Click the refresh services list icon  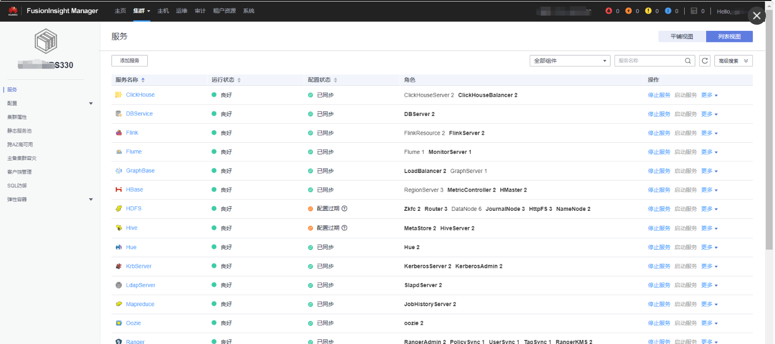705,61
